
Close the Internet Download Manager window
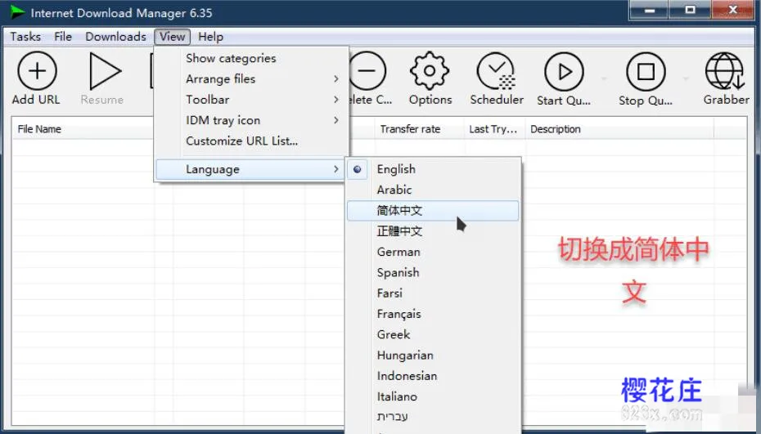[733, 10]
